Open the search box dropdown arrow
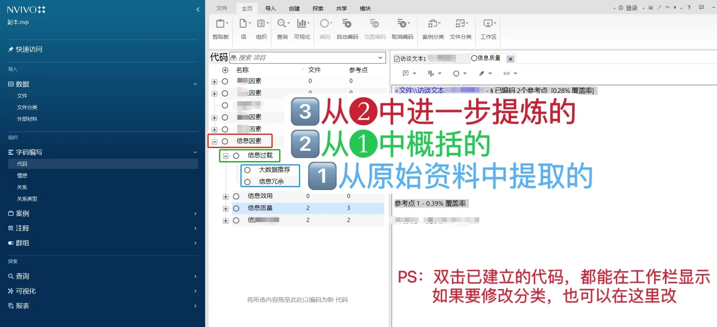 (x=380, y=58)
